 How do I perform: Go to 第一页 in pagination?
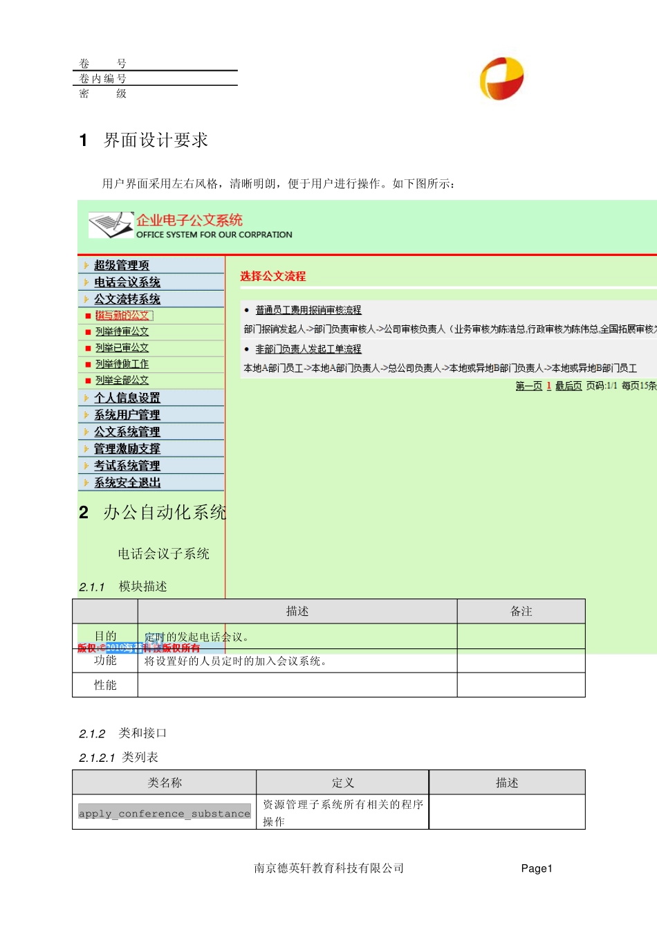(529, 386)
